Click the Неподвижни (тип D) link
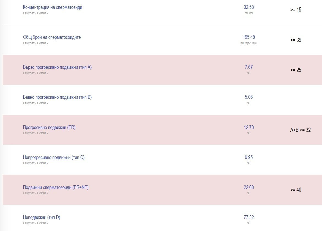The height and width of the screenshot is (231, 322). pyautogui.click(x=42, y=217)
